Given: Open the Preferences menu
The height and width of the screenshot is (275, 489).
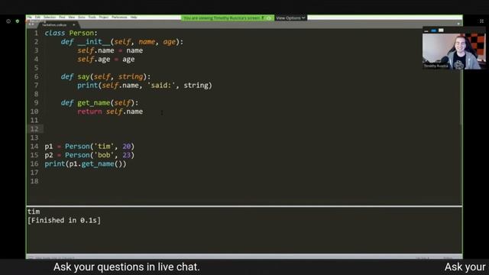Looking at the screenshot, I should 119,17.
